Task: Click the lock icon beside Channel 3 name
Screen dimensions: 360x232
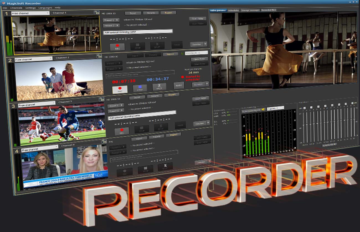Action: click(x=101, y=100)
